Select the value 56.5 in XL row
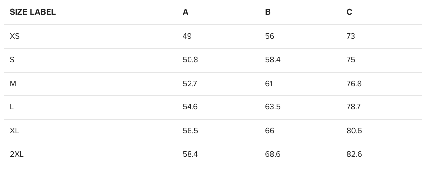429x185 pixels. coord(190,131)
